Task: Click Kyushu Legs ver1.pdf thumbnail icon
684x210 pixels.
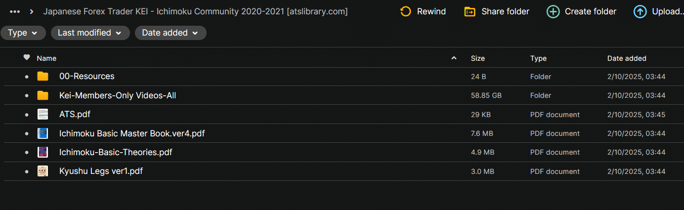Action: click(43, 171)
